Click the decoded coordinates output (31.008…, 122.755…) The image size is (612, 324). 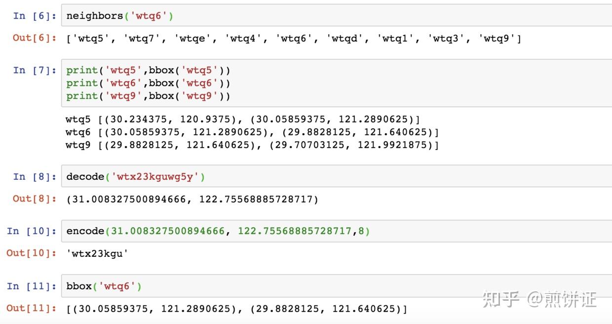pos(192,200)
